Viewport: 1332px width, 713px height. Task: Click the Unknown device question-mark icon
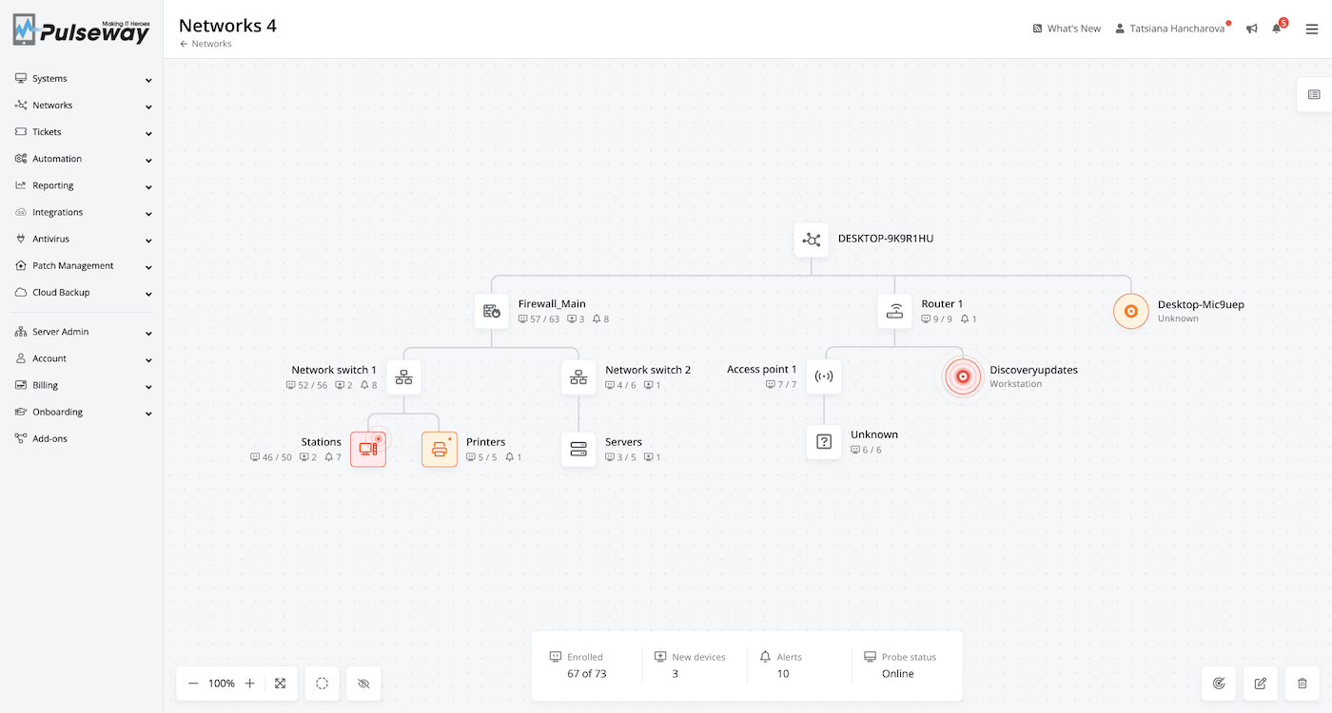[x=824, y=442]
